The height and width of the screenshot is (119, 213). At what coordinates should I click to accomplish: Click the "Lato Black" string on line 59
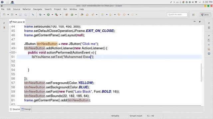[x=83, y=92]
